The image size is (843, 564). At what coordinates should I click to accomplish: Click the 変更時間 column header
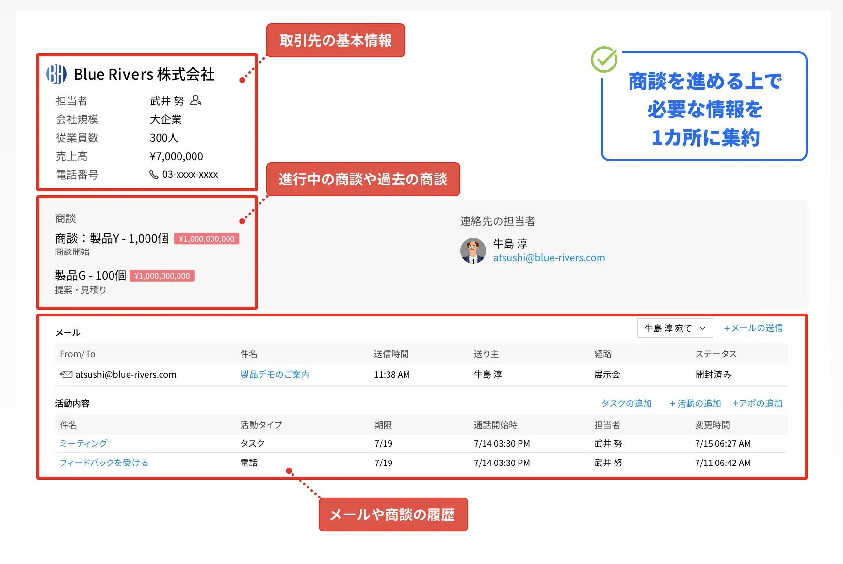(x=713, y=425)
